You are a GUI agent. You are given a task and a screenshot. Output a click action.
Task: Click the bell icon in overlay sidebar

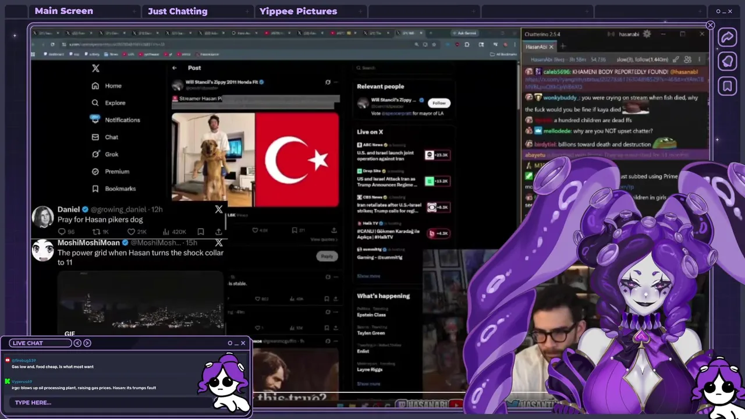click(x=727, y=61)
